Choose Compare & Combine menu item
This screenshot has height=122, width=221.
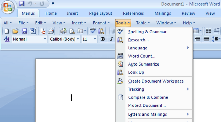154,97
